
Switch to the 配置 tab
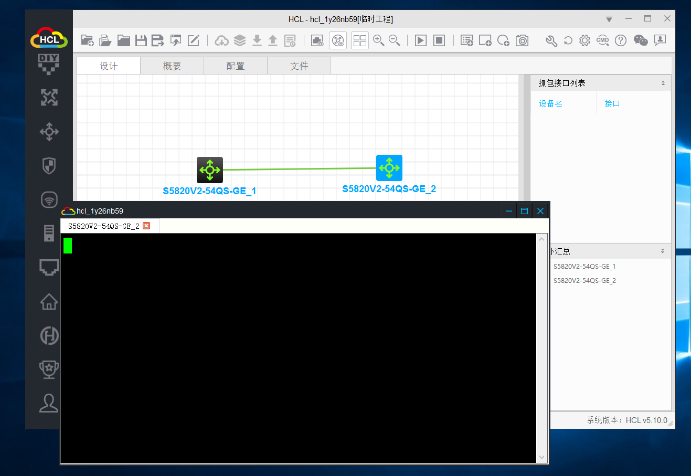click(x=236, y=66)
